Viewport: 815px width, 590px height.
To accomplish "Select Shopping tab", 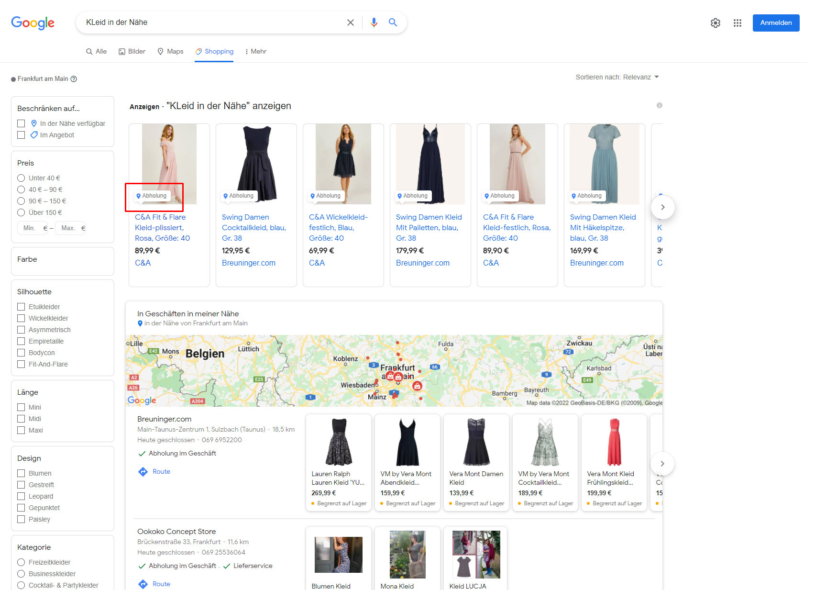I will click(x=214, y=51).
